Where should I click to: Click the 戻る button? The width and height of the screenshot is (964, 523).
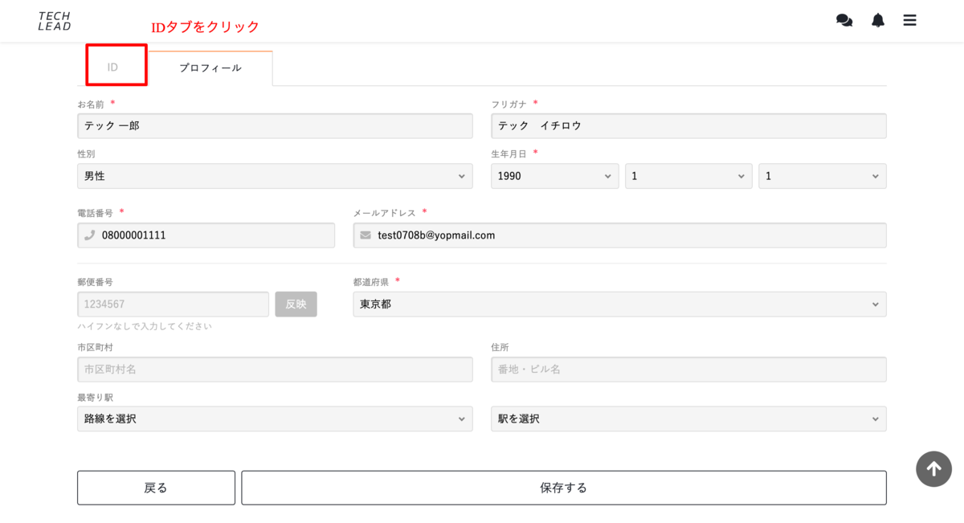click(156, 488)
